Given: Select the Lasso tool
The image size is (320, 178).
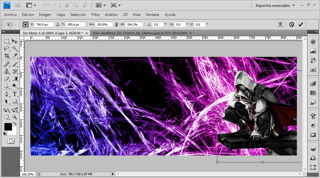Looking at the screenshot, I should 7,48.
